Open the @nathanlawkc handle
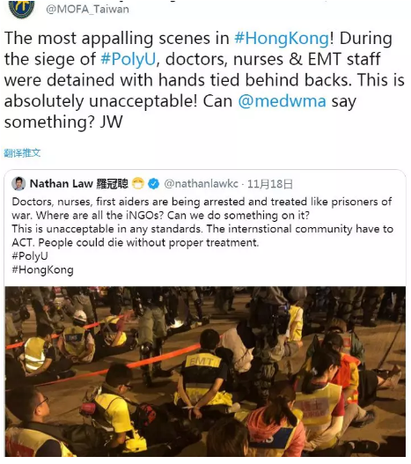Screen dimensions: 411x464 tap(201, 184)
